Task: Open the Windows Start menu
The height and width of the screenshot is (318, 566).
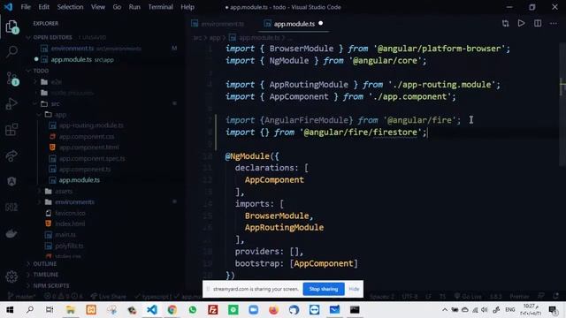Action: [x=10, y=310]
